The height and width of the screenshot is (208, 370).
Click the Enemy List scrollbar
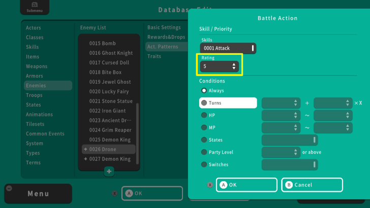click(x=137, y=133)
